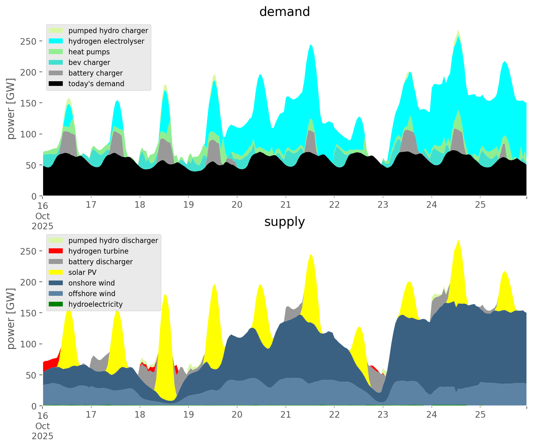This screenshot has height=447, width=533.
Task: Click the battery charger legend swatch
Action: pos(56,73)
